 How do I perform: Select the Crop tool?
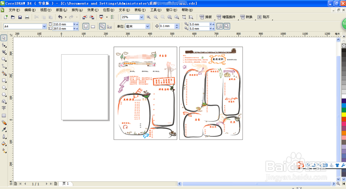pyautogui.click(x=4, y=52)
